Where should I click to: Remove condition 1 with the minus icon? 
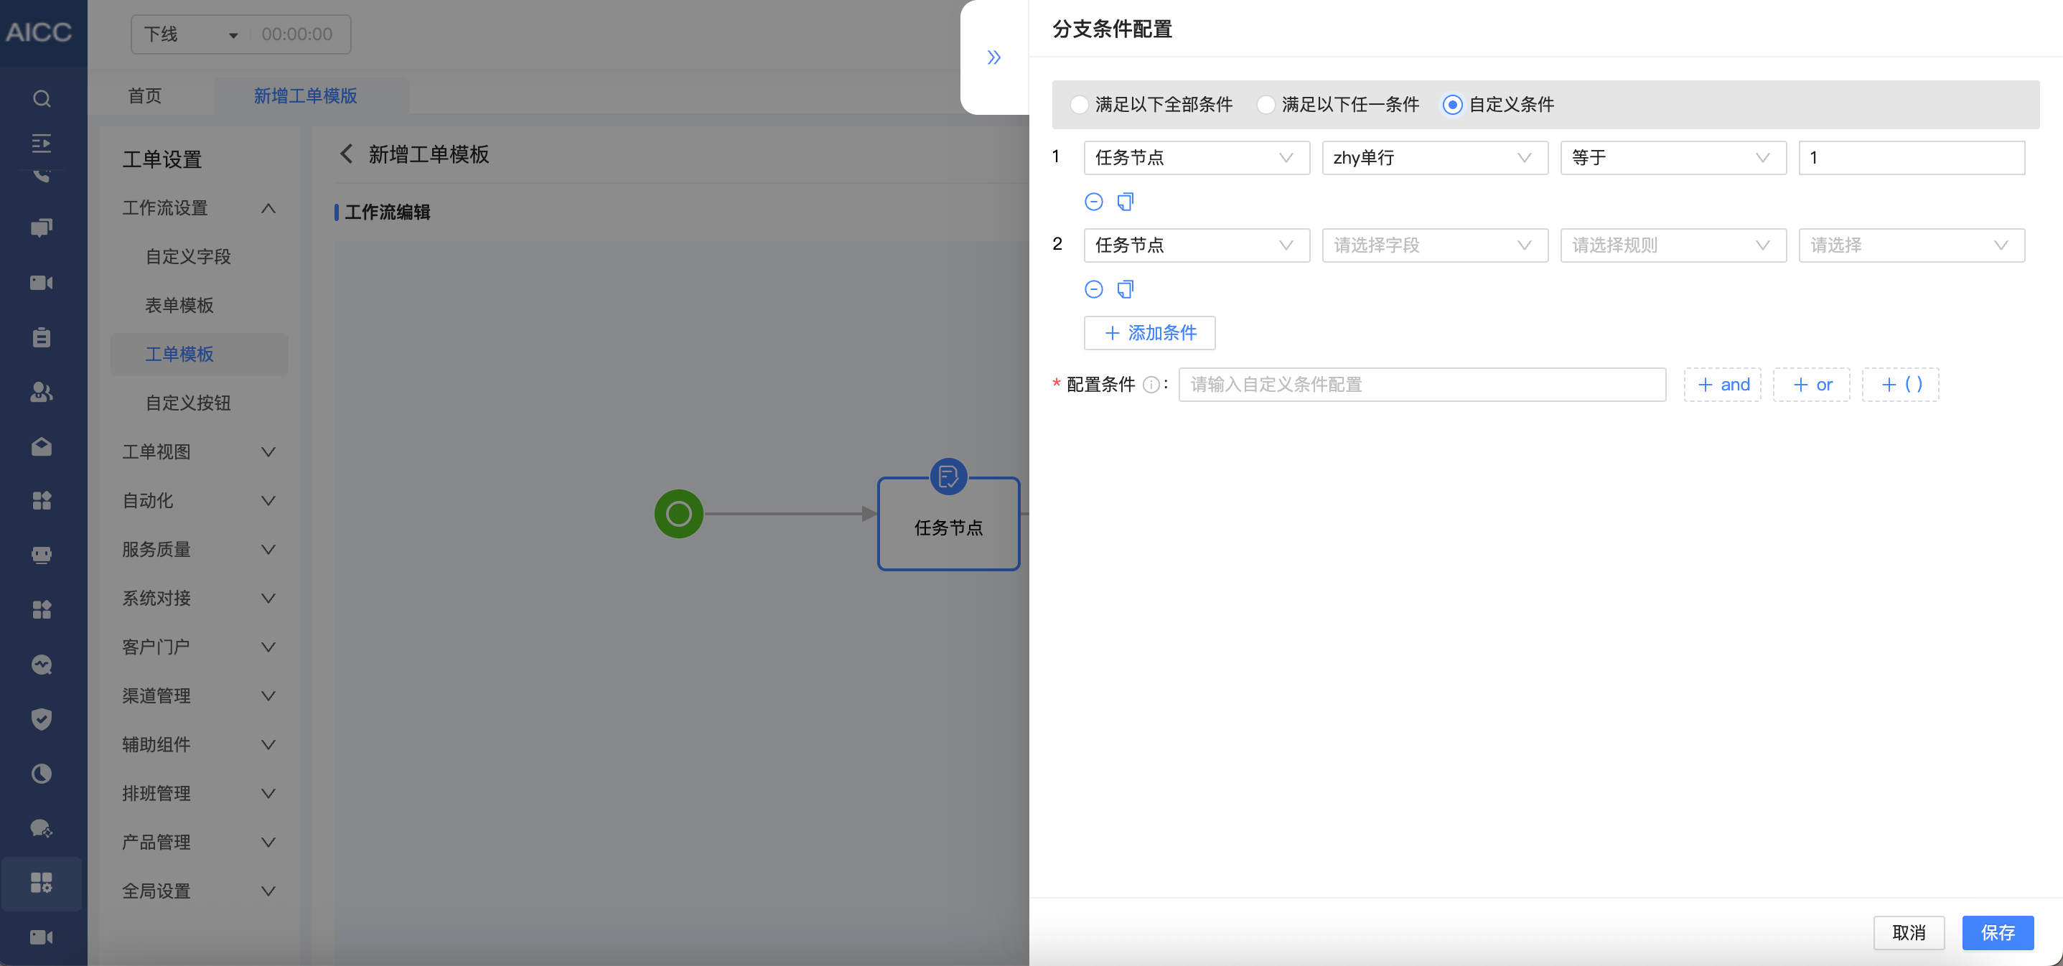tap(1093, 202)
